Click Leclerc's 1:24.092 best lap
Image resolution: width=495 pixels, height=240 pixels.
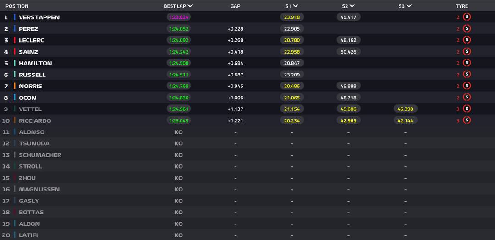tap(179, 40)
